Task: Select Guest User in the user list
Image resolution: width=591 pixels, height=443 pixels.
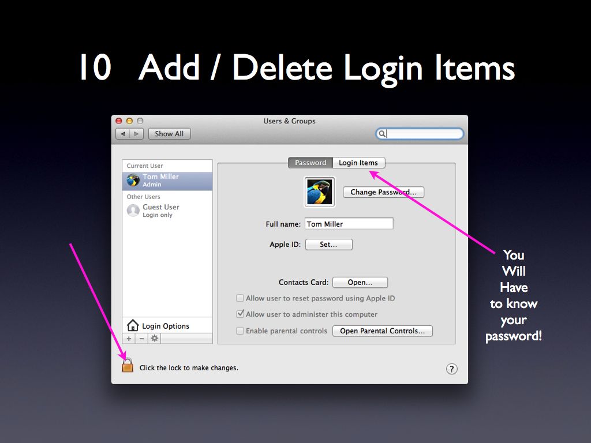Action: pos(167,211)
